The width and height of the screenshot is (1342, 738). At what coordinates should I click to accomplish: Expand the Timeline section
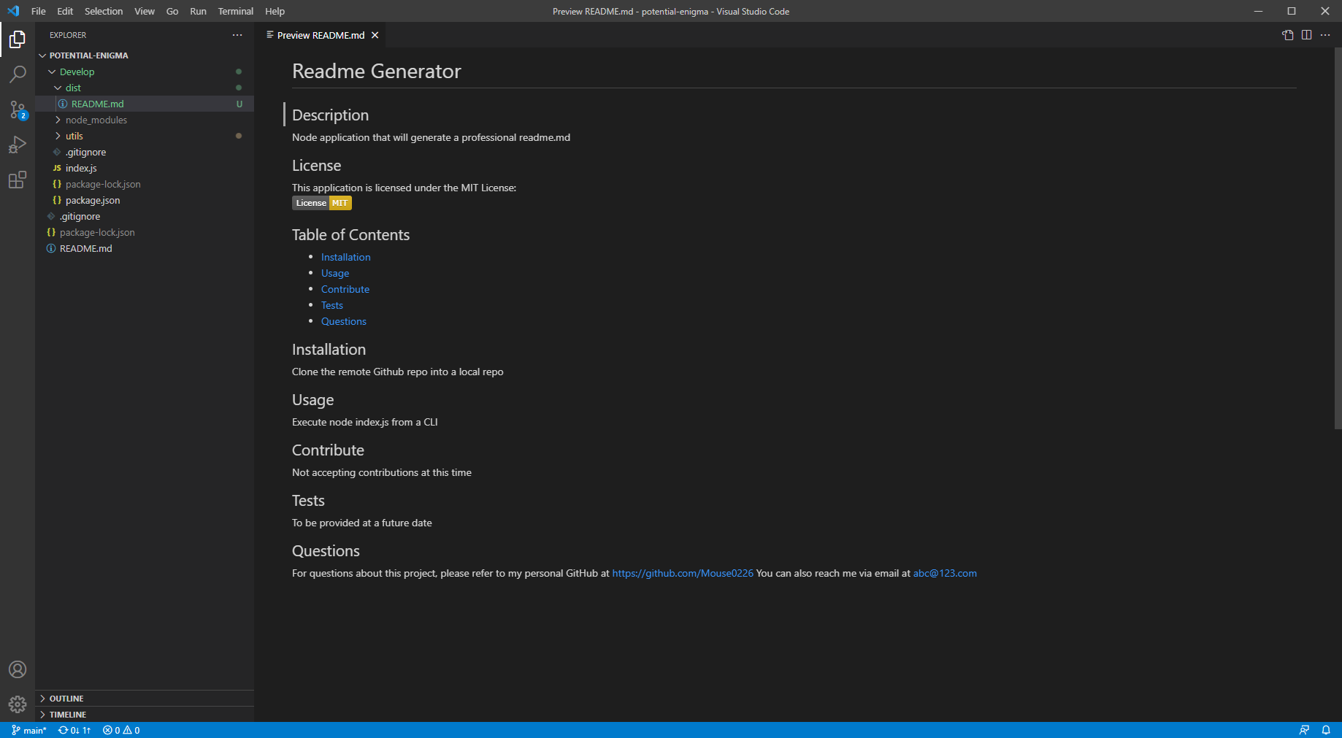coord(67,714)
